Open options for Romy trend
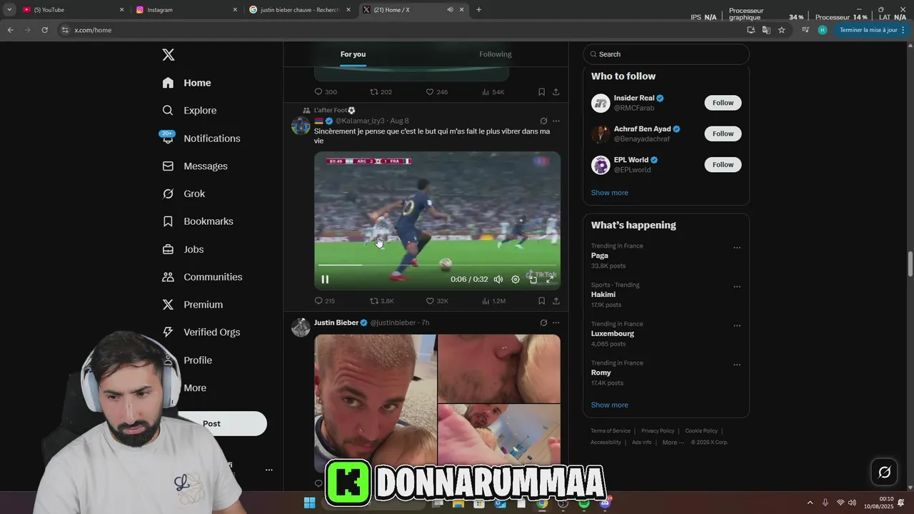The image size is (914, 514). [x=737, y=365]
